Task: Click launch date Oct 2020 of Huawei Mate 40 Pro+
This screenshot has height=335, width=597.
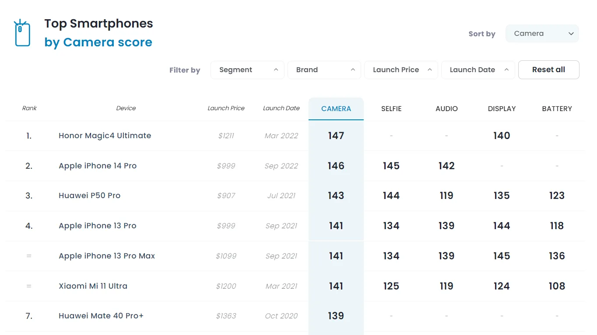Action: (281, 316)
